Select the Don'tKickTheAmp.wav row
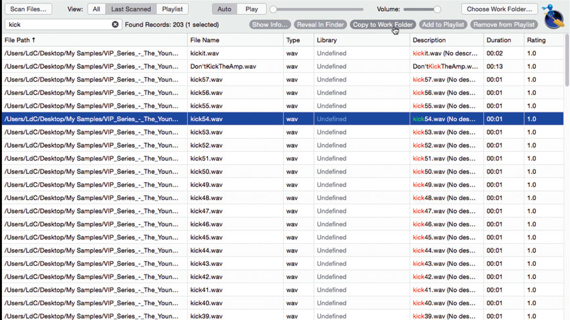The height and width of the screenshot is (320, 570). (x=283, y=66)
